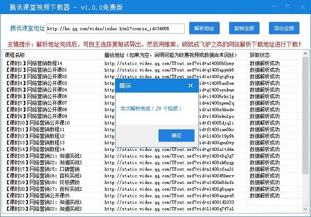Click the URL ending vid=g1400altd4n
The width and height of the screenshot is (311, 217).
point(169,149)
